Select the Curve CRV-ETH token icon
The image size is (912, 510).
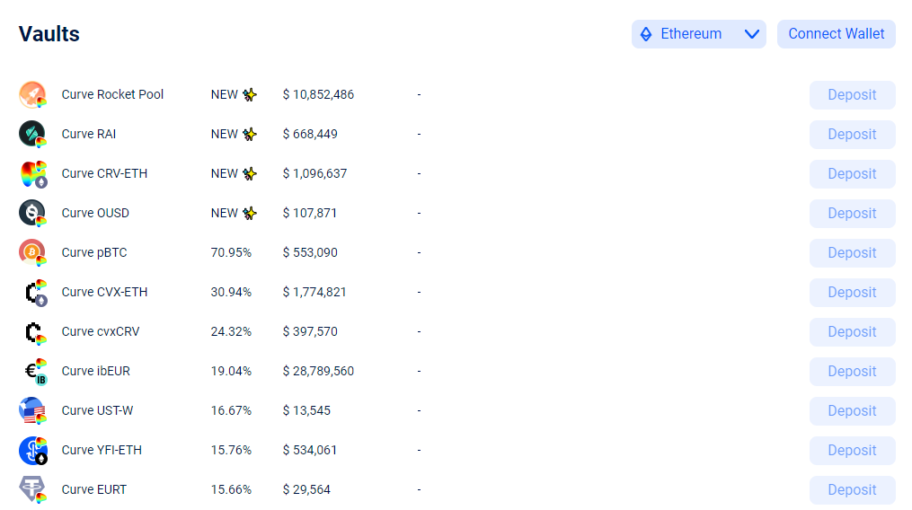pos(32,174)
